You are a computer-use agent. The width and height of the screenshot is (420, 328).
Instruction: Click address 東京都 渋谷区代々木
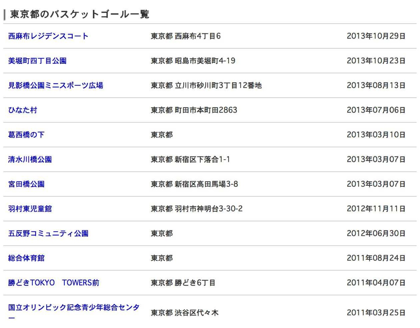click(185, 313)
